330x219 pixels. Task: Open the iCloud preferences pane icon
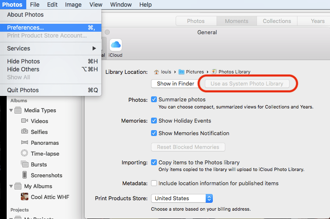coord(115,45)
